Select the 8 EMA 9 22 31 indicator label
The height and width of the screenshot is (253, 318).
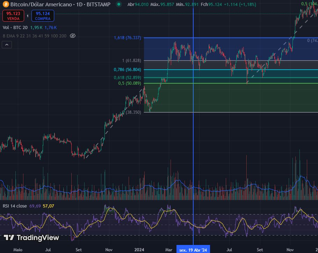click(x=35, y=36)
